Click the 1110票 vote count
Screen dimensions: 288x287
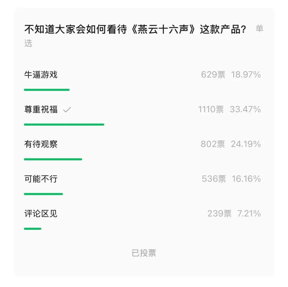[211, 110]
